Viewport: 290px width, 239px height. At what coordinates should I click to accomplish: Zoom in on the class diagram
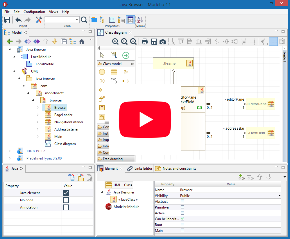click(x=115, y=41)
